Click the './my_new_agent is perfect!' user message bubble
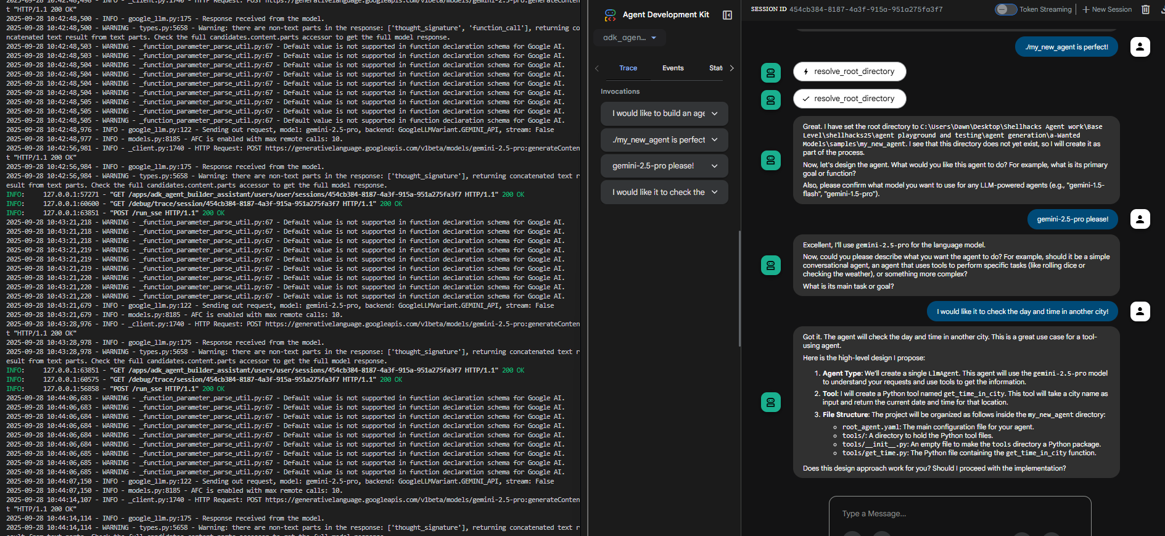The image size is (1165, 536). click(x=1066, y=47)
